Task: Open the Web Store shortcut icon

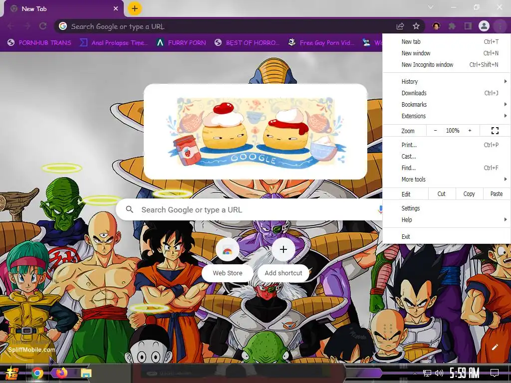Action: [x=228, y=249]
